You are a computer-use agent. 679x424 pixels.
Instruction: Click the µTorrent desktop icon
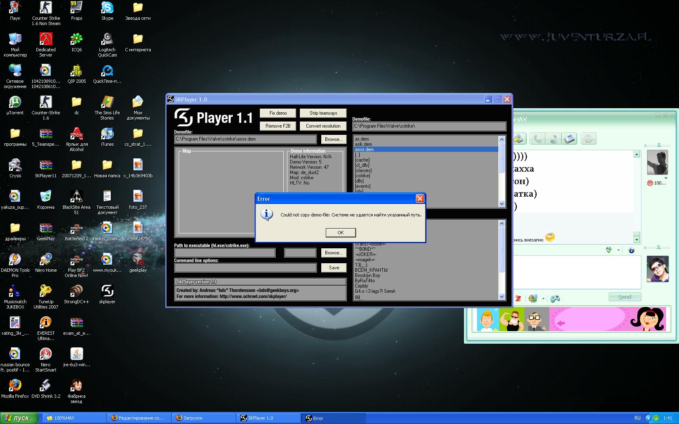point(15,105)
